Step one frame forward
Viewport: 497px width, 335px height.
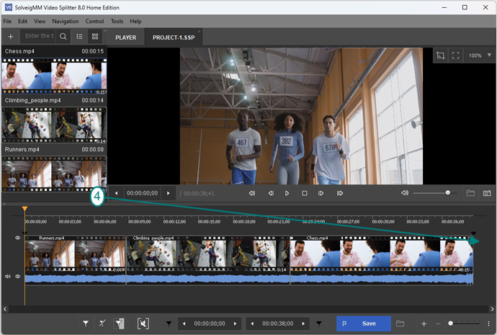[x=321, y=193]
